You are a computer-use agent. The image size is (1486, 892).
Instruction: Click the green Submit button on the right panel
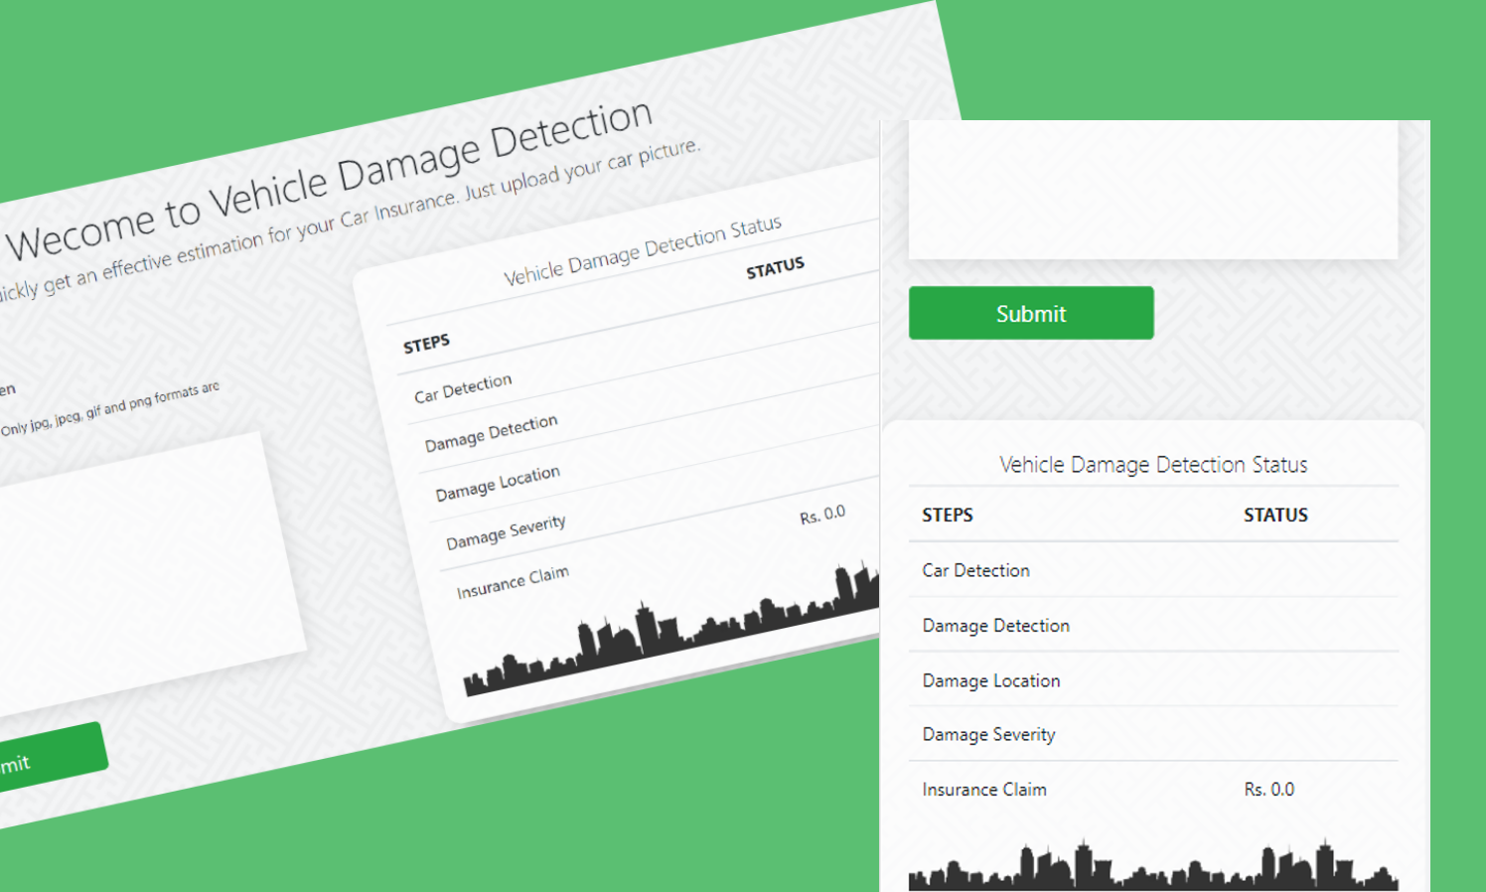point(1030,312)
